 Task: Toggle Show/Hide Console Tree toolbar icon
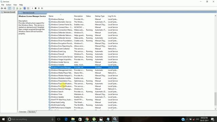click(x=9, y=8)
